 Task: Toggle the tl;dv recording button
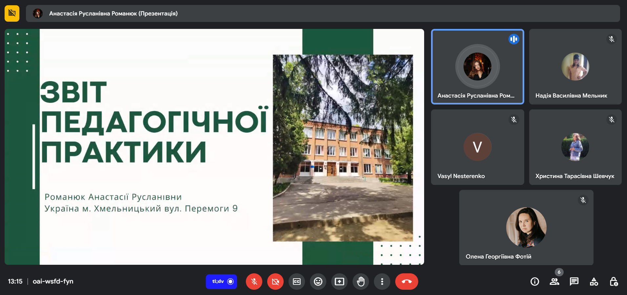(x=222, y=282)
